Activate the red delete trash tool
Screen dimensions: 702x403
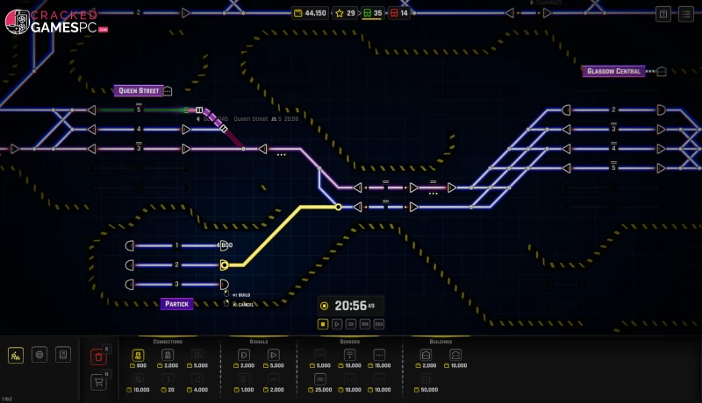(x=98, y=357)
